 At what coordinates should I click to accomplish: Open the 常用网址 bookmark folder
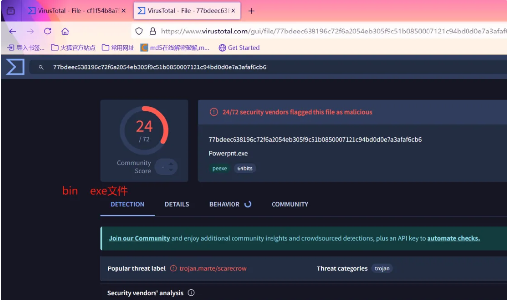[x=118, y=48]
